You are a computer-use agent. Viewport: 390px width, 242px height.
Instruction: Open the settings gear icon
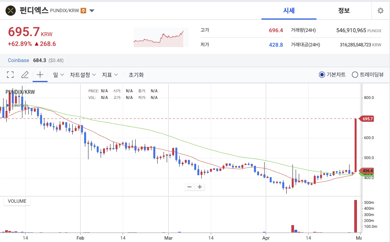(x=380, y=11)
